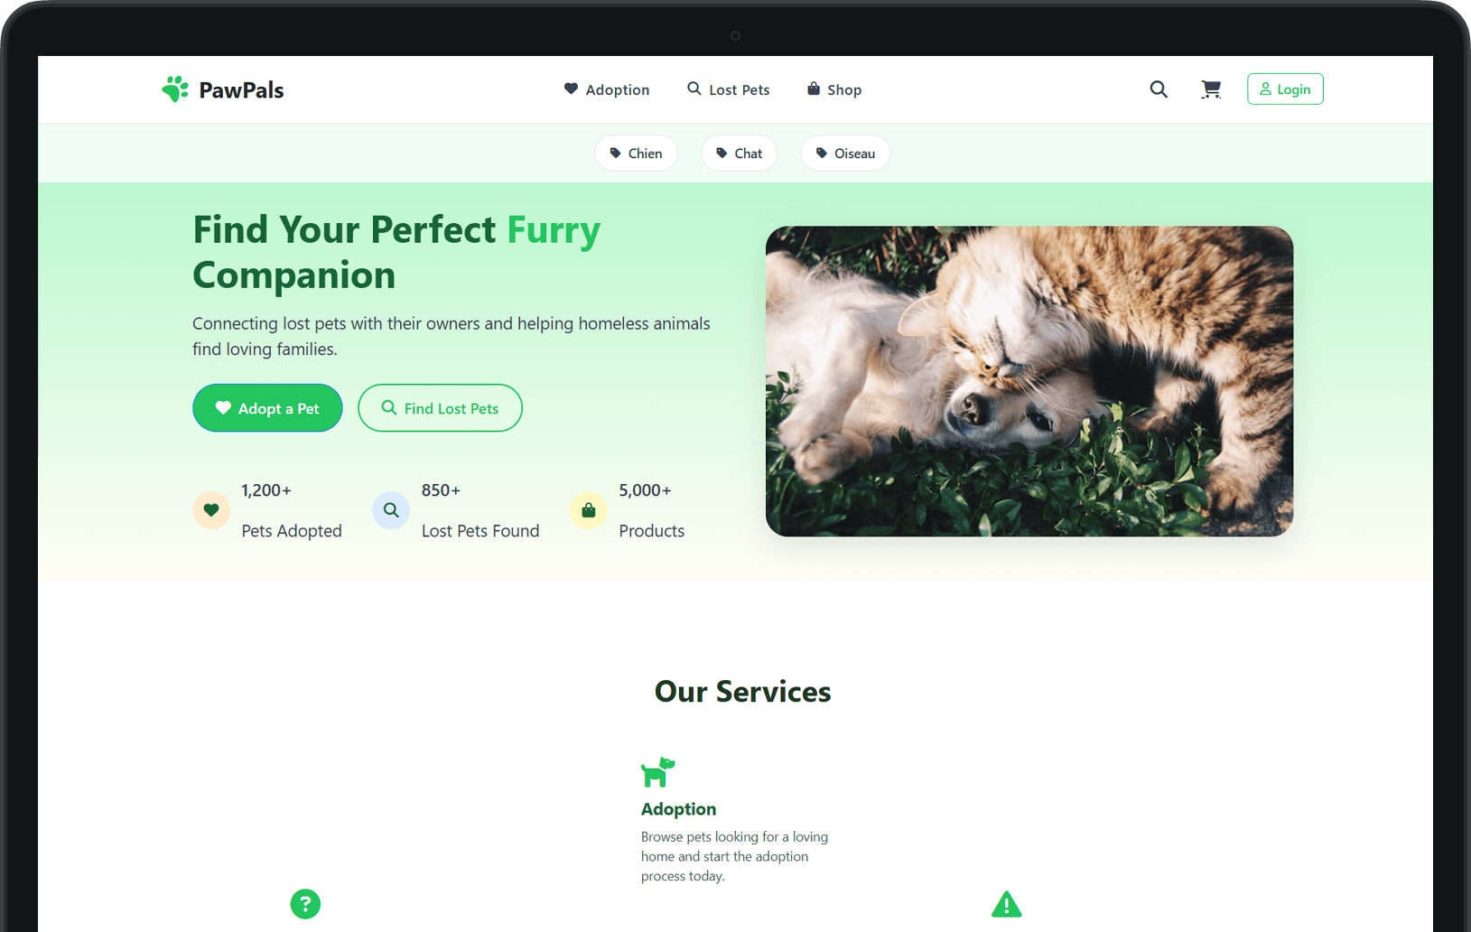
Task: Click the green warning triangle icon
Action: tap(1007, 904)
